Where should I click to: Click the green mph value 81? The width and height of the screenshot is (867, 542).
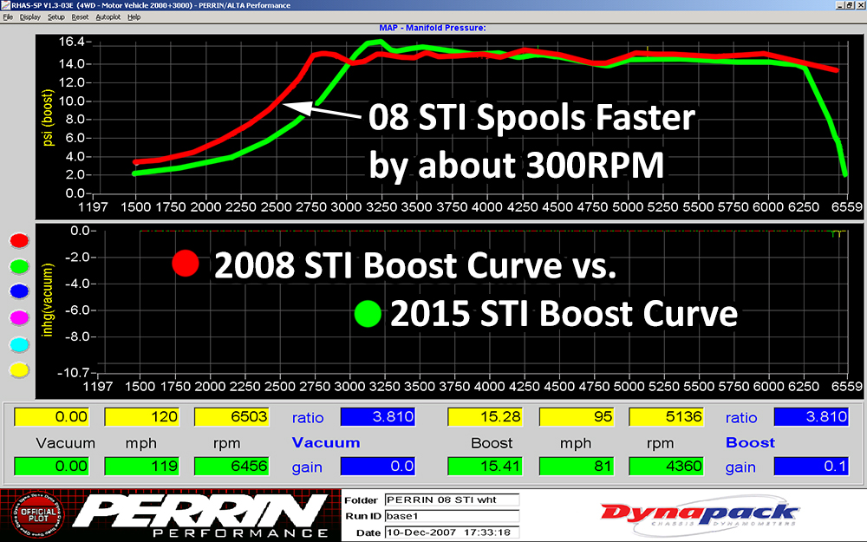pyautogui.click(x=577, y=466)
